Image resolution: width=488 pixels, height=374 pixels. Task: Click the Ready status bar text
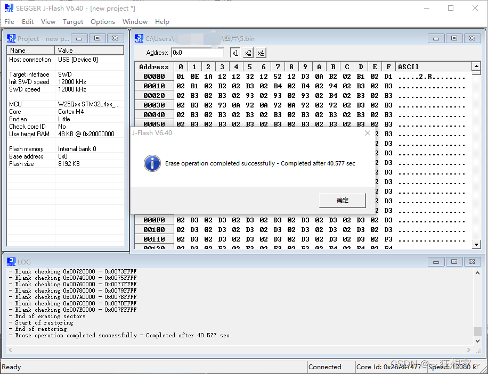(x=12, y=367)
